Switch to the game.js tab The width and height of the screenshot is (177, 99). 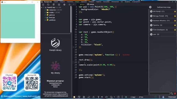pyautogui.click(x=82, y=4)
